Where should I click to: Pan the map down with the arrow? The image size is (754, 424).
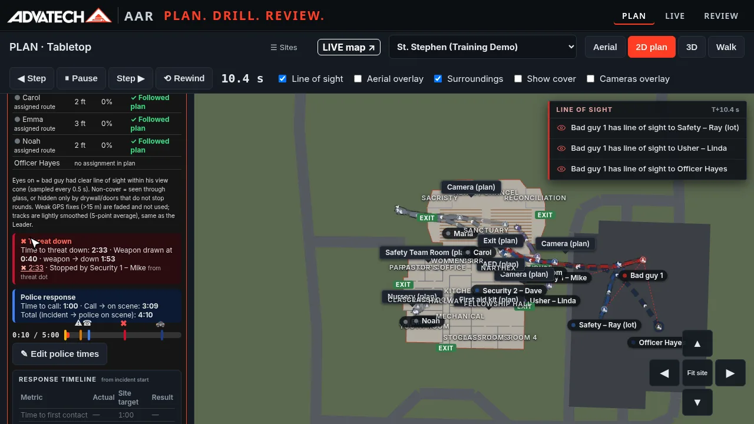697,403
